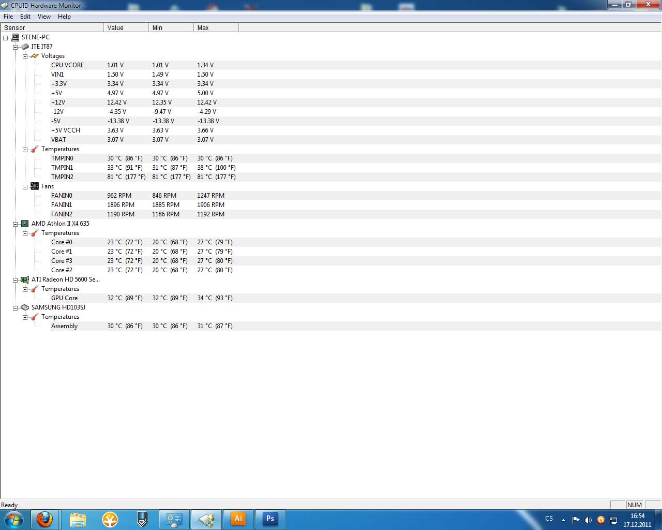Image resolution: width=662 pixels, height=530 pixels.
Task: Click the -13.38 V value of -5V
Action: click(x=118, y=121)
